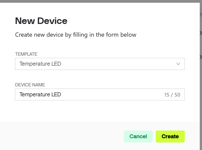Click blank dialog area below the name field
The width and height of the screenshot is (202, 150).
100,111
